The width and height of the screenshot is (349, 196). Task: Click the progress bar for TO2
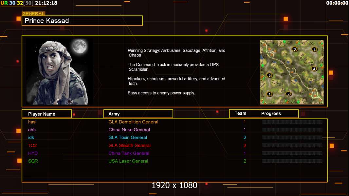(292, 145)
